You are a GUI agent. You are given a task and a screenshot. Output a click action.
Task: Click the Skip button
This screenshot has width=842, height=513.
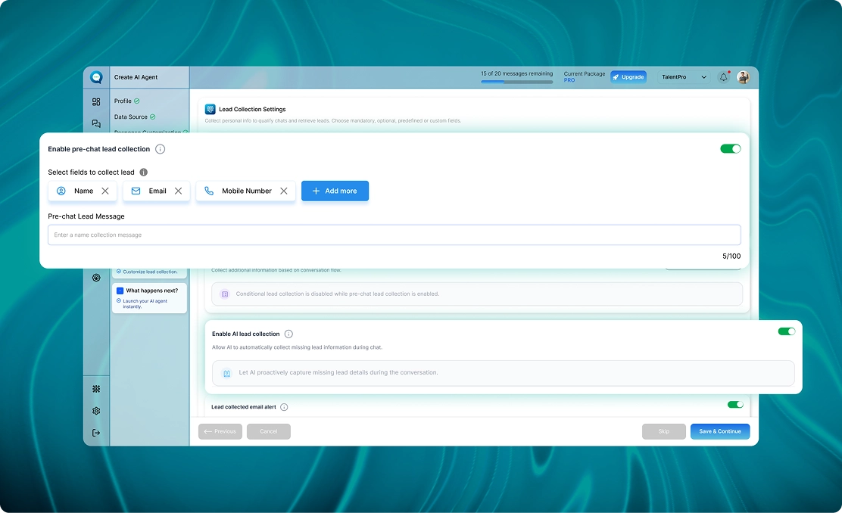664,431
